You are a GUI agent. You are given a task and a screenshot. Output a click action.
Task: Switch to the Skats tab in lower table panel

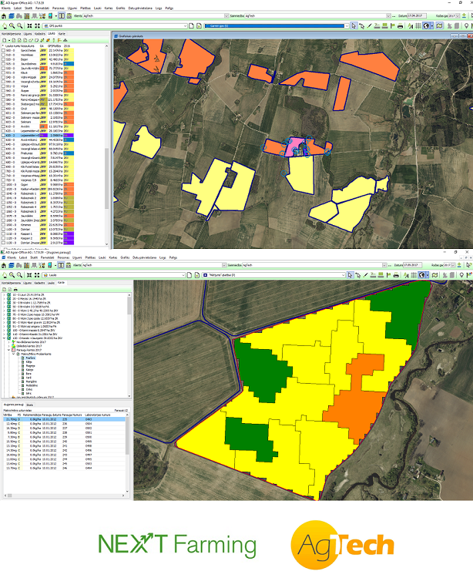tap(29, 405)
